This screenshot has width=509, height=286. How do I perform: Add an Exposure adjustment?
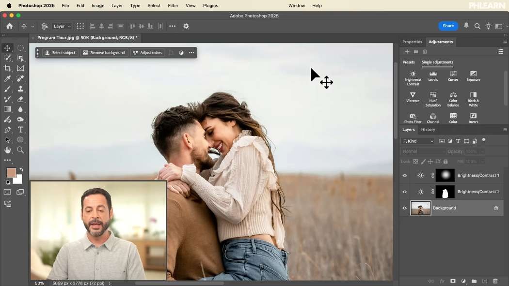point(473,76)
